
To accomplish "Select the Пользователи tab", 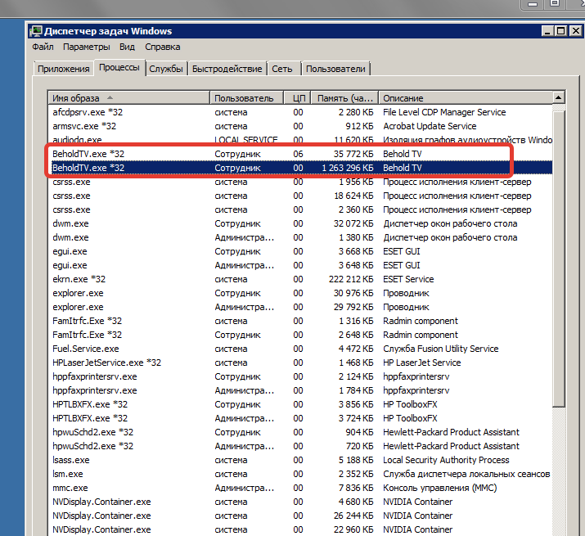I will pyautogui.click(x=336, y=69).
